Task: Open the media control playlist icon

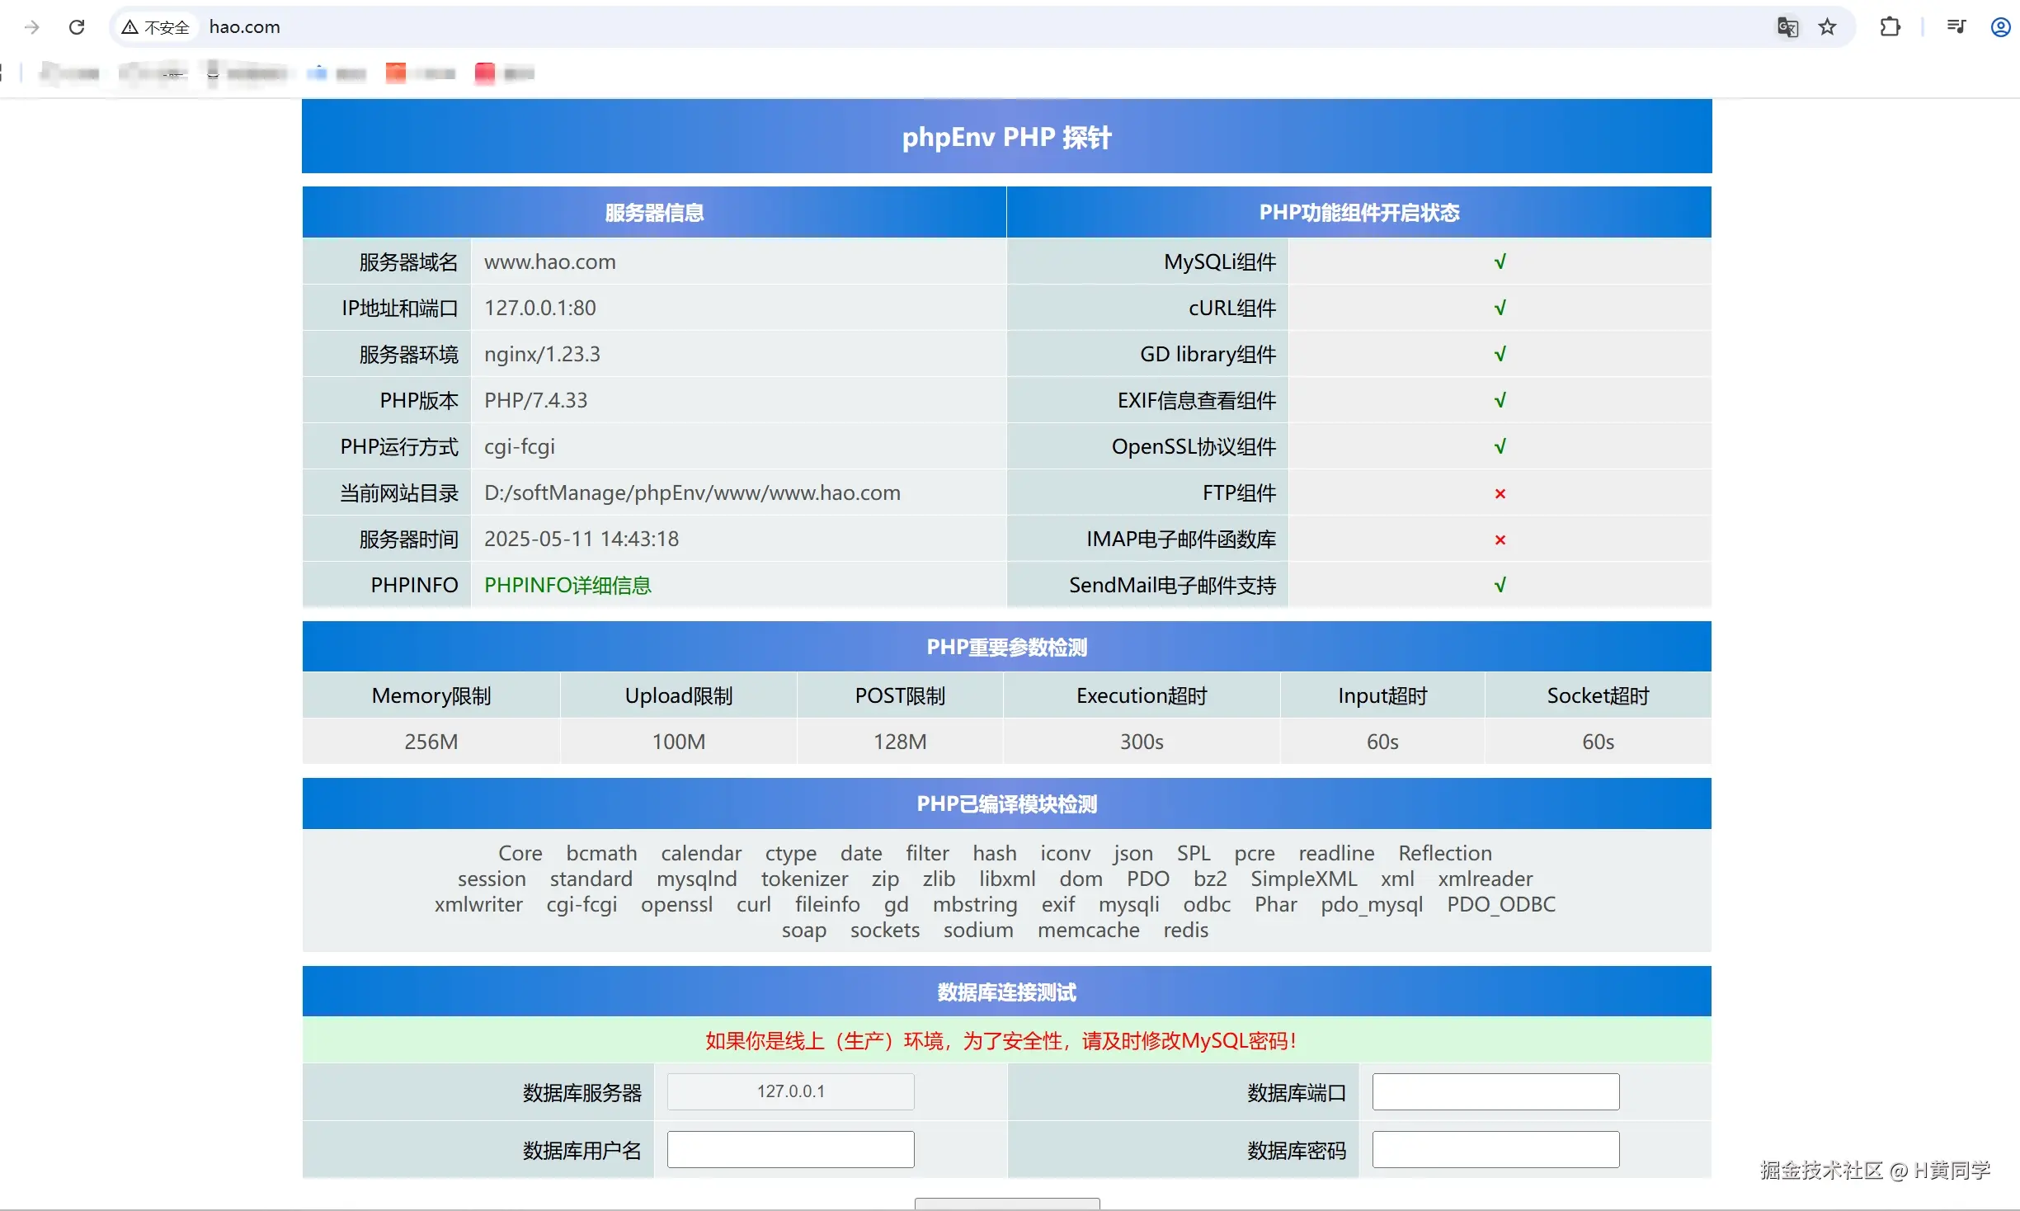Action: (x=1956, y=27)
